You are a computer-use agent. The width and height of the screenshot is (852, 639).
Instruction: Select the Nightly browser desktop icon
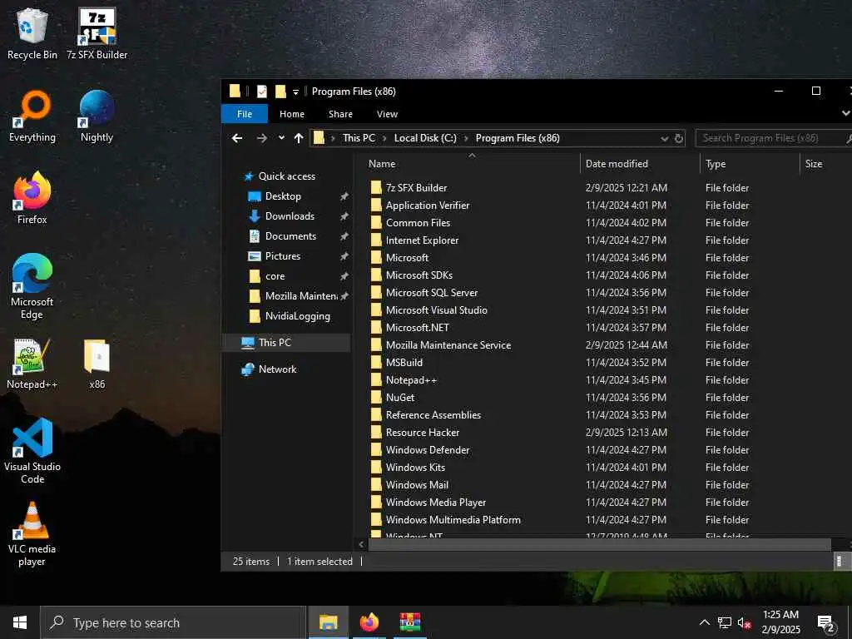(x=97, y=116)
